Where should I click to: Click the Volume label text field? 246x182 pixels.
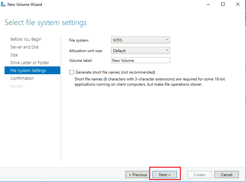pyautogui.click(x=140, y=60)
